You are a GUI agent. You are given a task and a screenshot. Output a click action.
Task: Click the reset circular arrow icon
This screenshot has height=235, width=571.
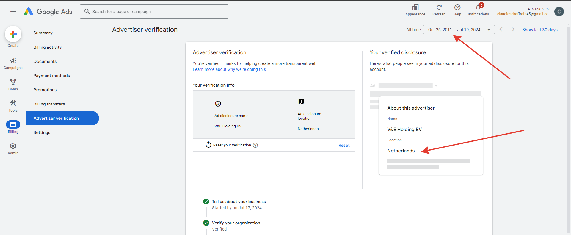tap(208, 145)
